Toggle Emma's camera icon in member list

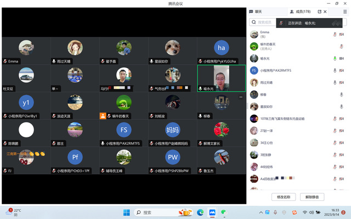point(341,34)
